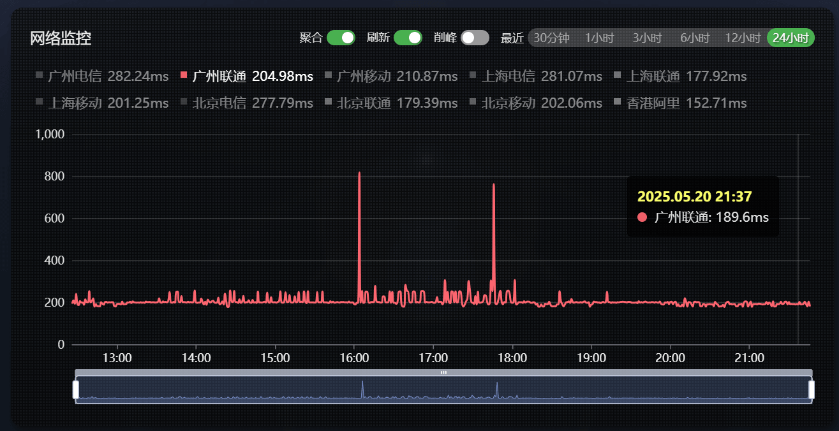Select the 30分钟 time range
The width and height of the screenshot is (839, 431).
coord(551,38)
